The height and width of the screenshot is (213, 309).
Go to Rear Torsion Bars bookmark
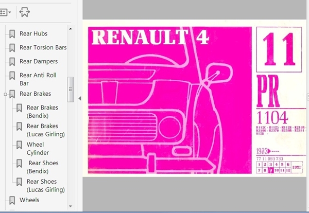click(43, 47)
